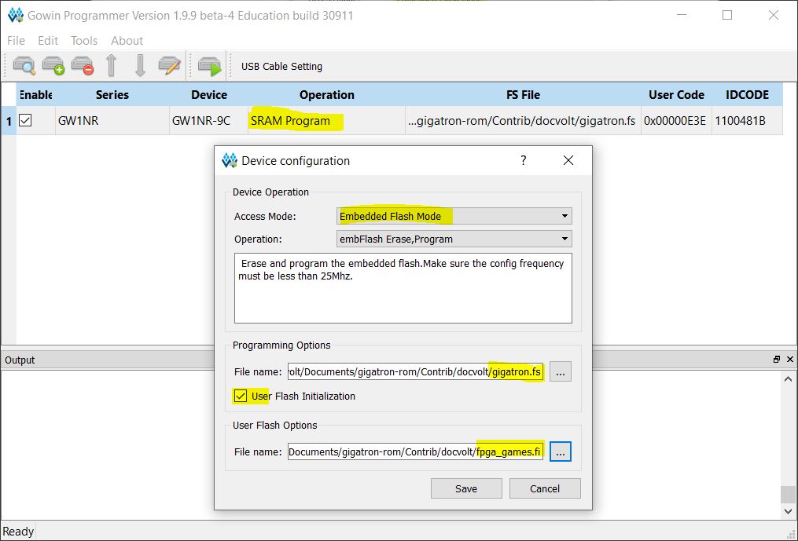Screen dimensions: 798x541
Task: Expand the Operation dropdown in the dialog
Action: tap(454, 239)
